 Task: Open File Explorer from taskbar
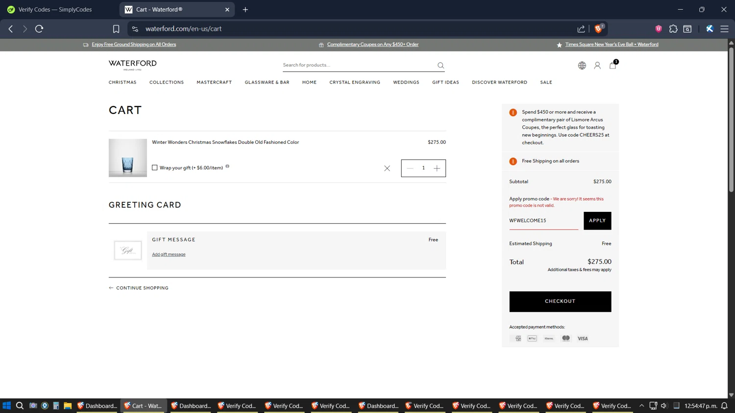(68, 406)
